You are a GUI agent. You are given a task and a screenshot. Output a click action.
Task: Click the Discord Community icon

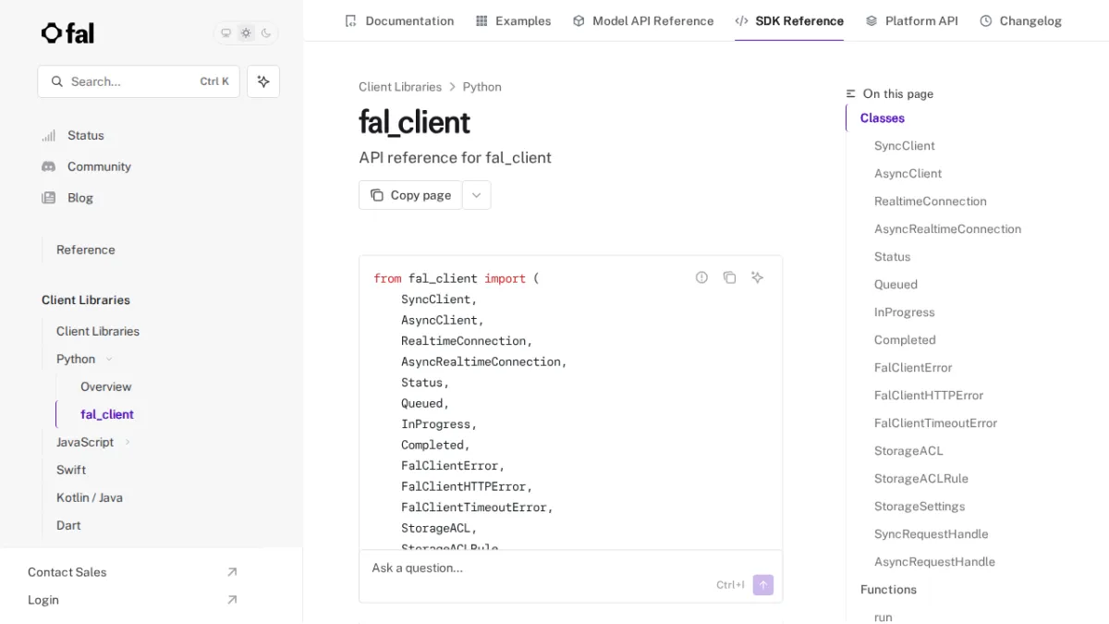[x=49, y=166]
